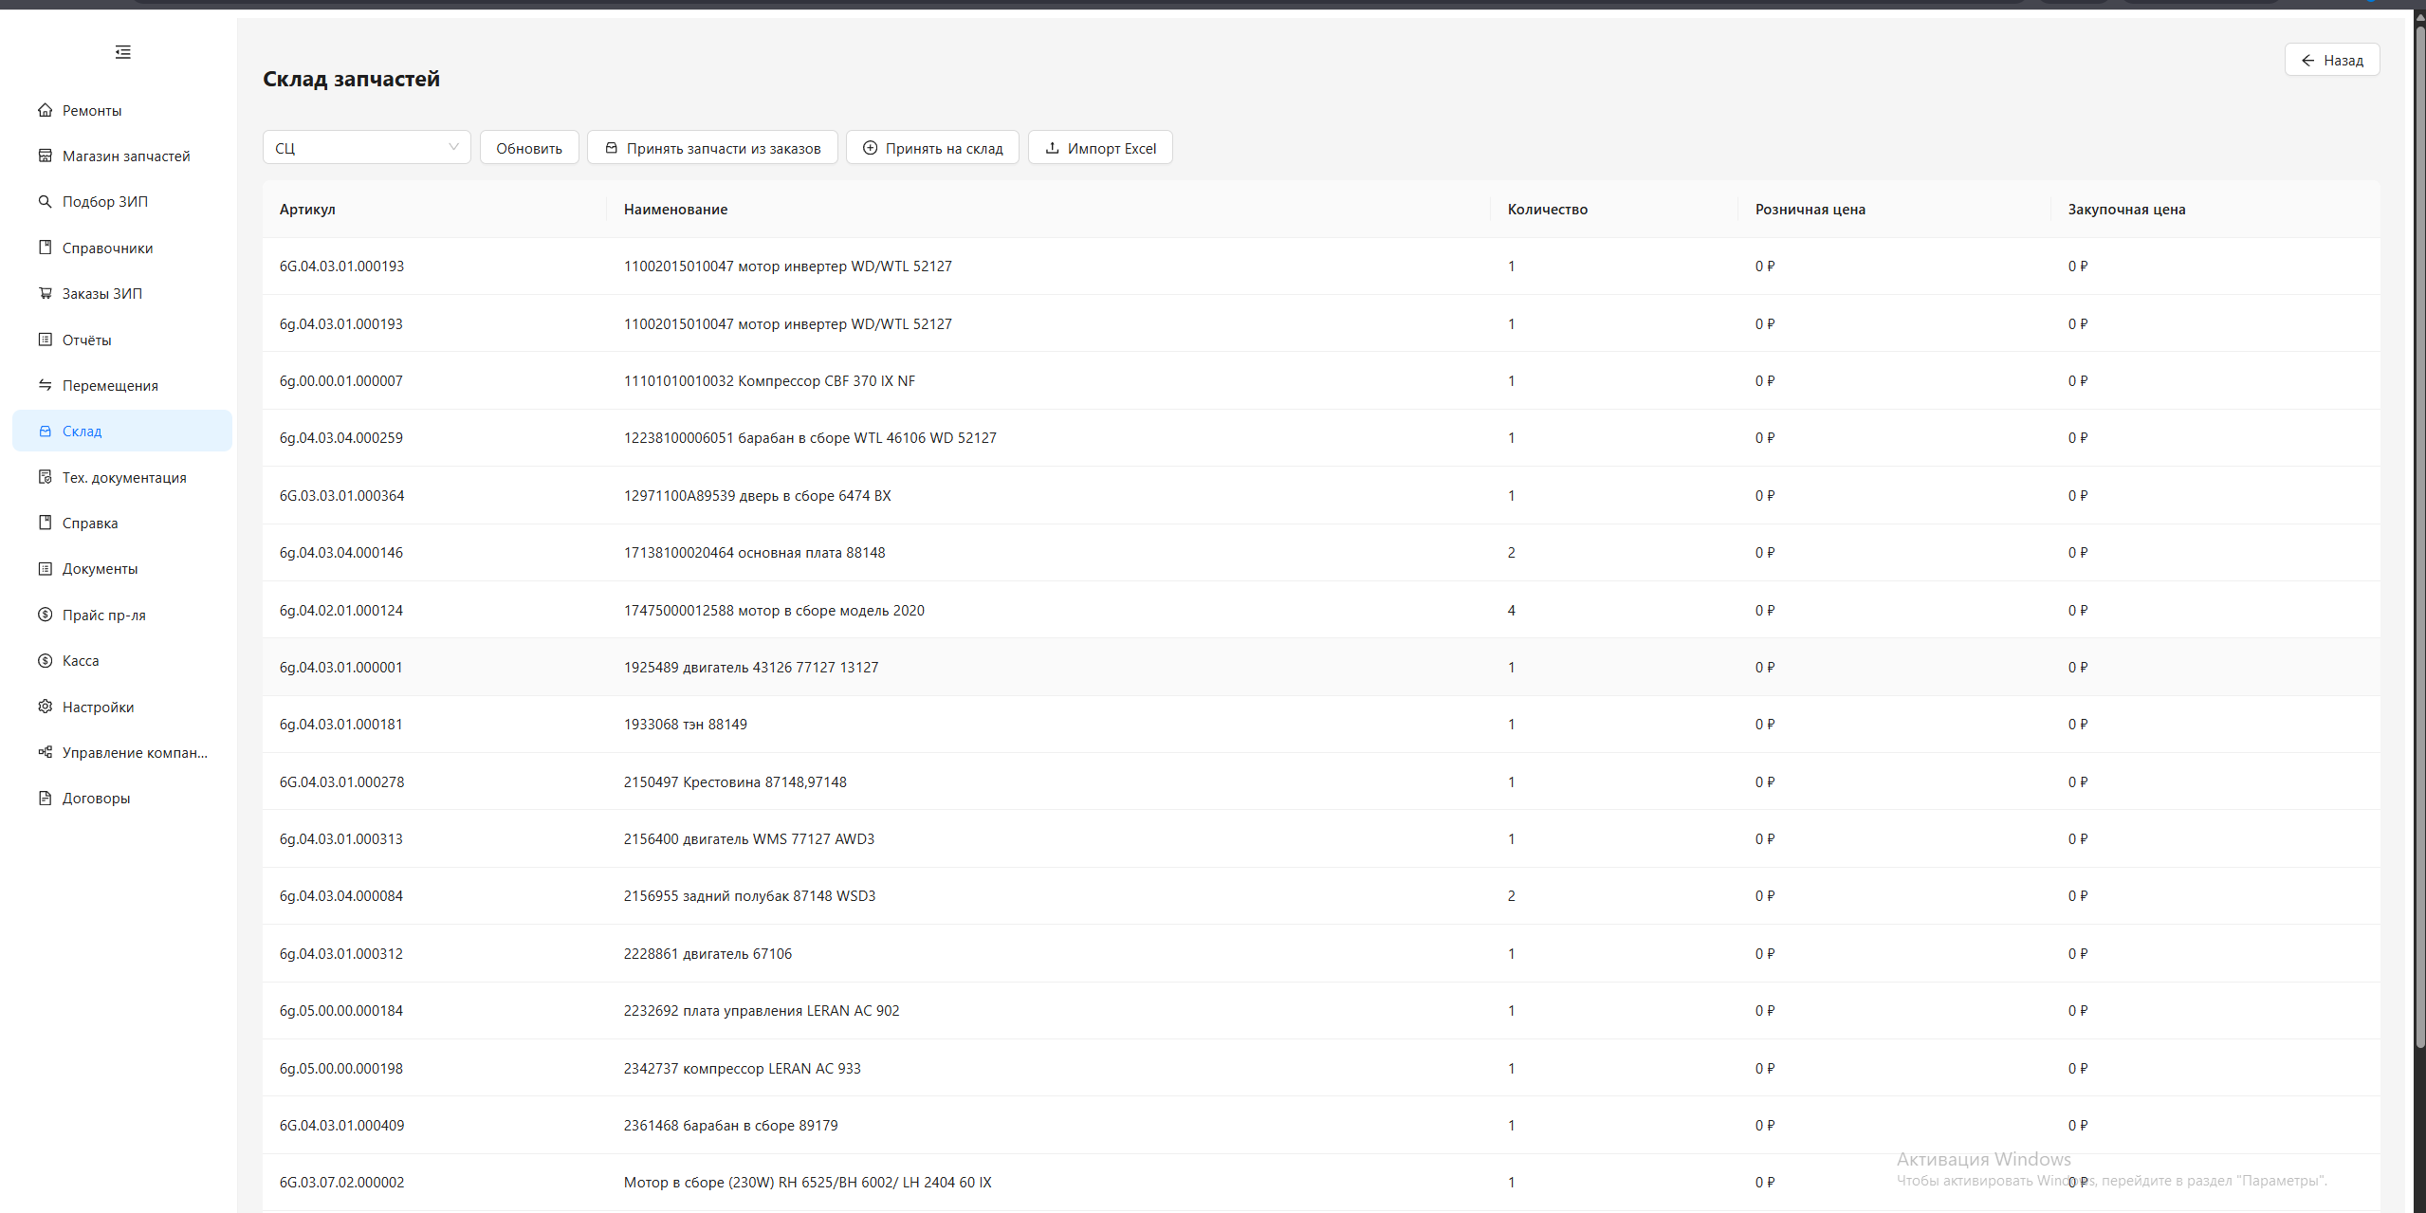Click 2150497 Крестовина 87148,97148

point(735,782)
